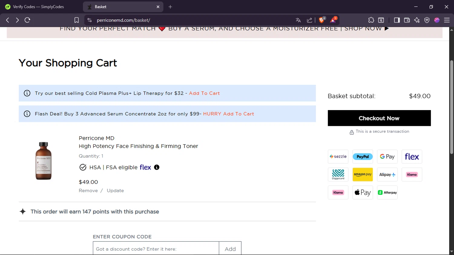Open the browser hamburger menu
Viewport: 454px width, 255px height.
pyautogui.click(x=447, y=20)
